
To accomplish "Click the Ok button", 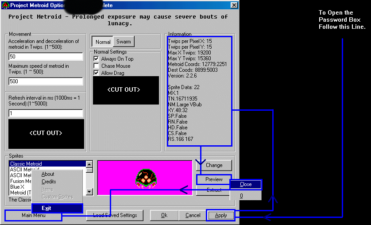I will pos(164,215).
